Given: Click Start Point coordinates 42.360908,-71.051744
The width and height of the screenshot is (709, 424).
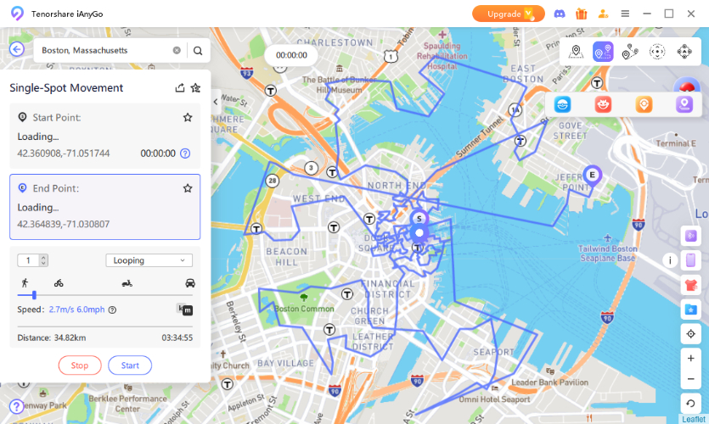Looking at the screenshot, I should tap(64, 153).
